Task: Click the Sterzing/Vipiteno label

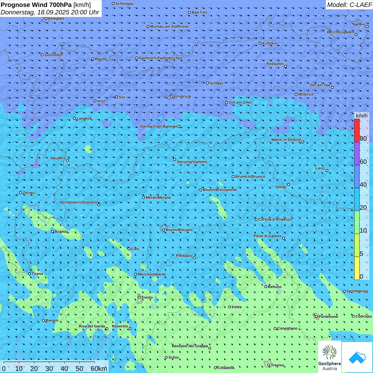Action: coord(192,162)
